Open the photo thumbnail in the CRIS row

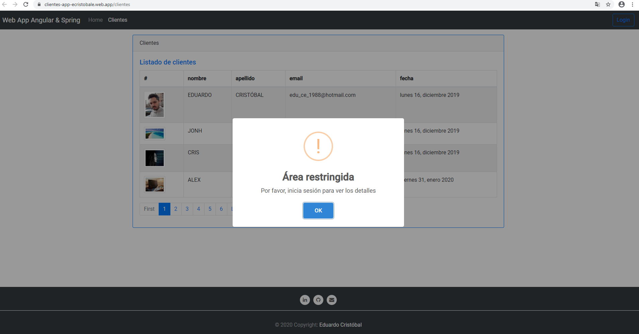point(155,158)
